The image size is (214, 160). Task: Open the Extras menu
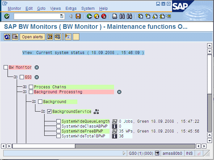click(71, 8)
